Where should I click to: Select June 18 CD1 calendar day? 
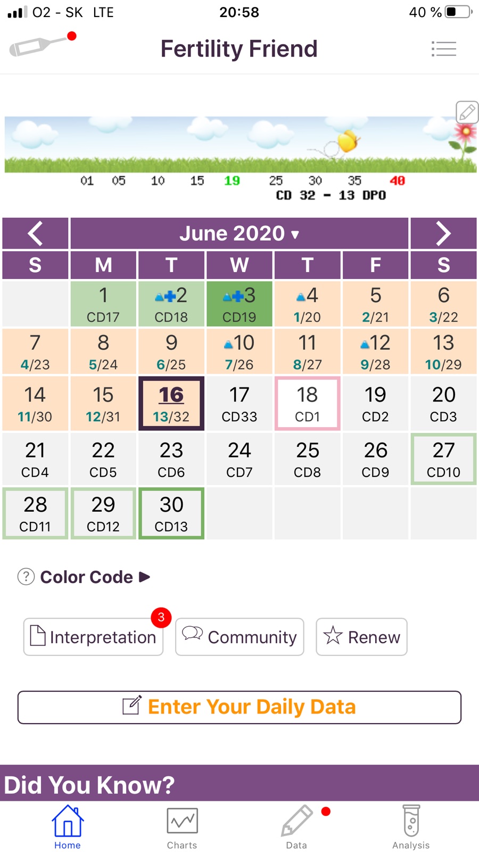[x=307, y=403]
